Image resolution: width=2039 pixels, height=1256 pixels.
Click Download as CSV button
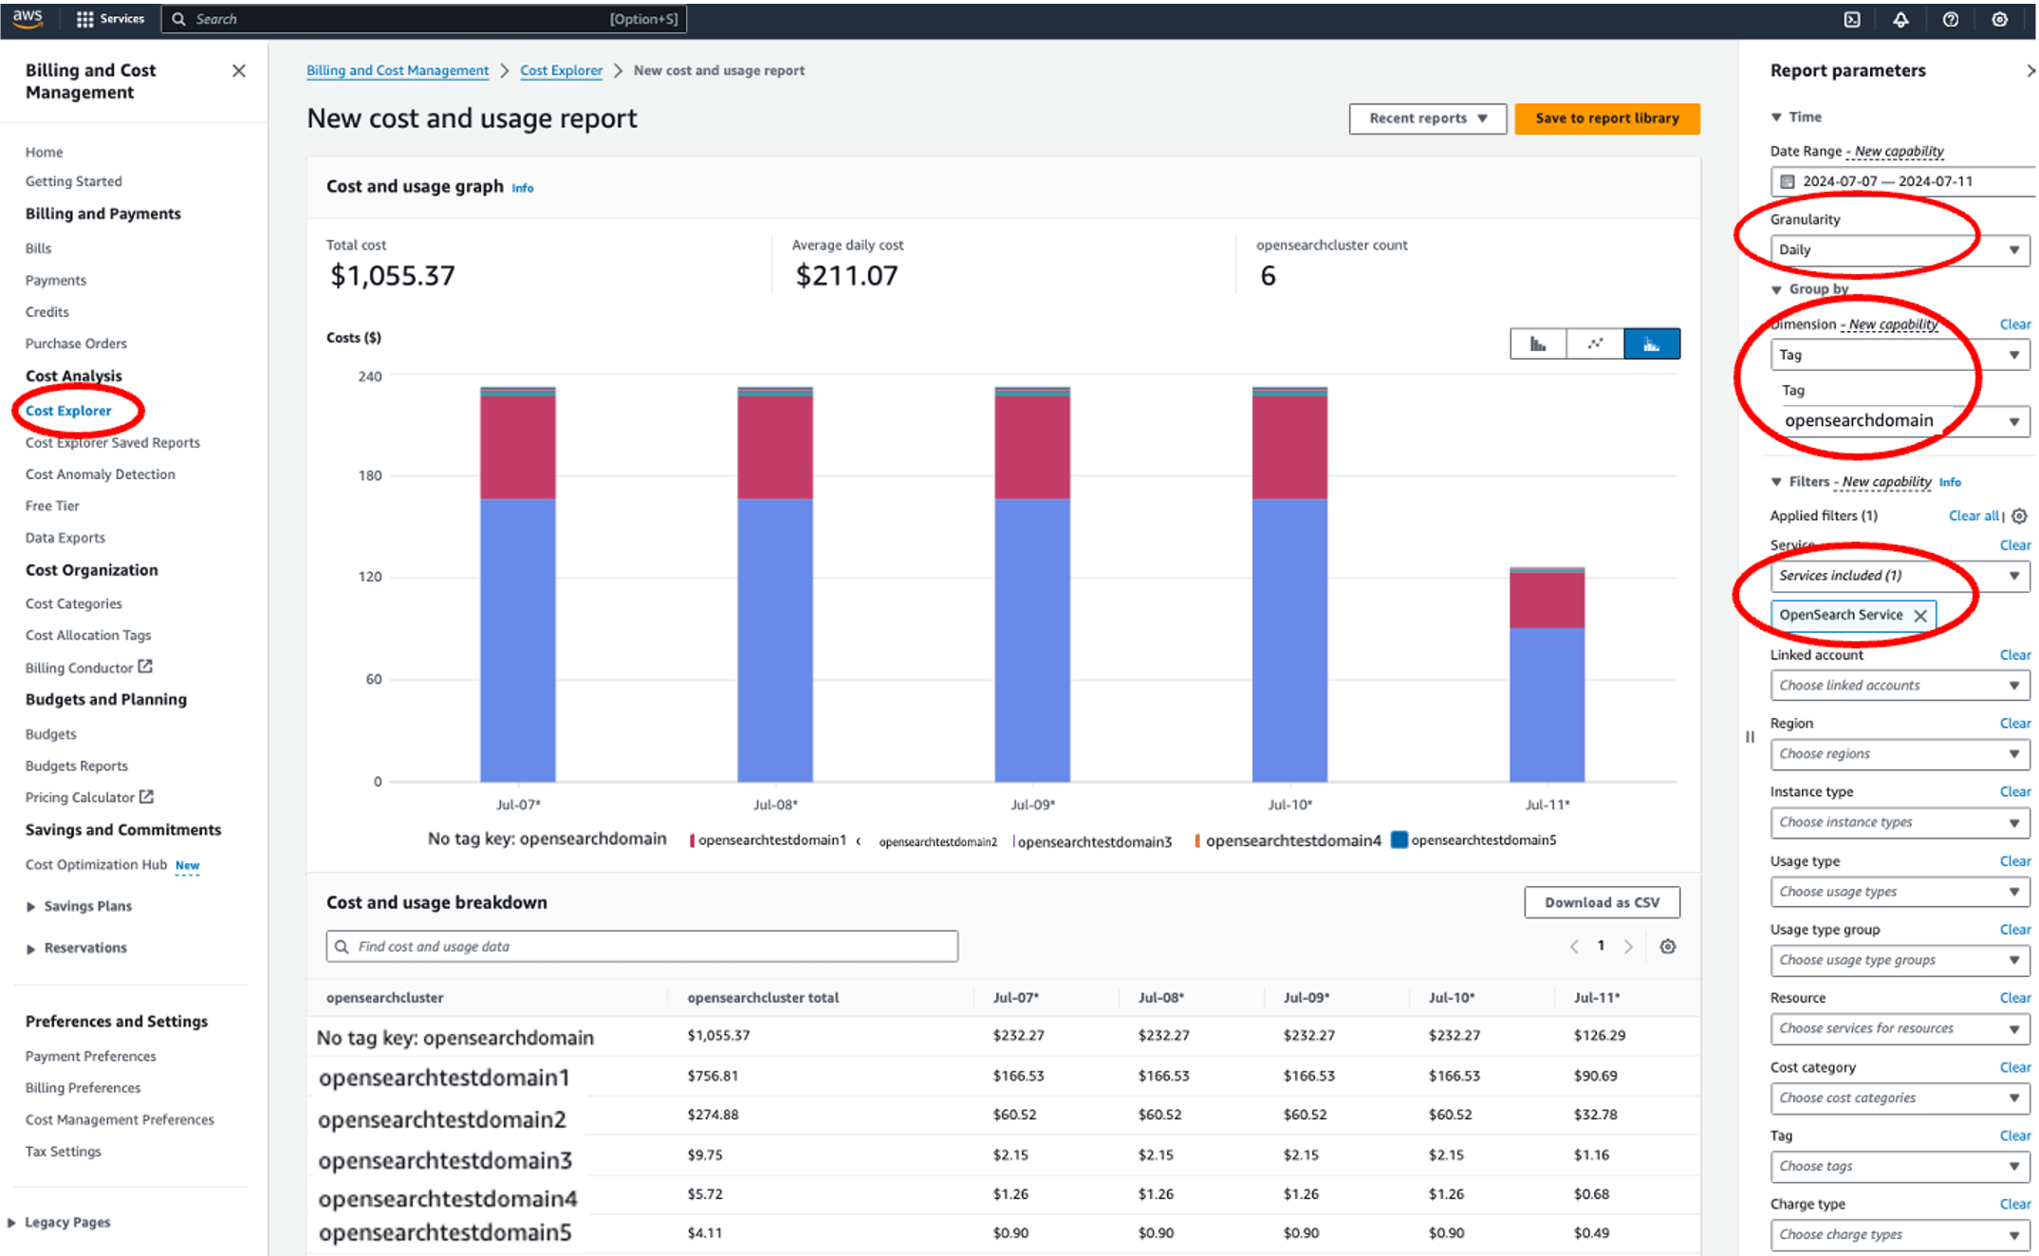pos(1602,902)
